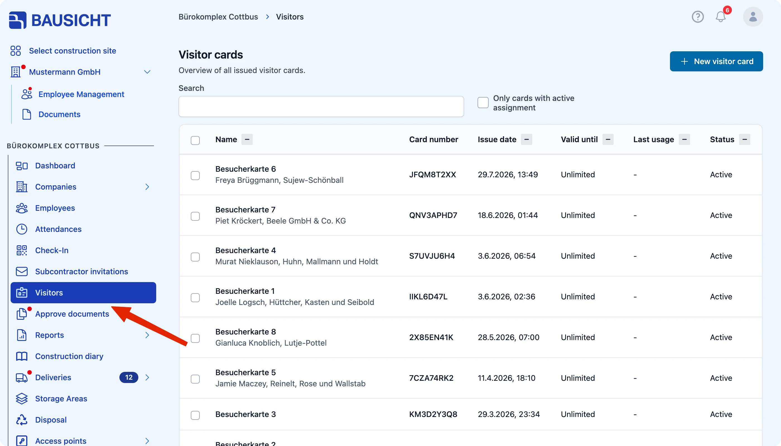Click the Companies building icon
Image resolution: width=781 pixels, height=446 pixels.
[x=22, y=187]
